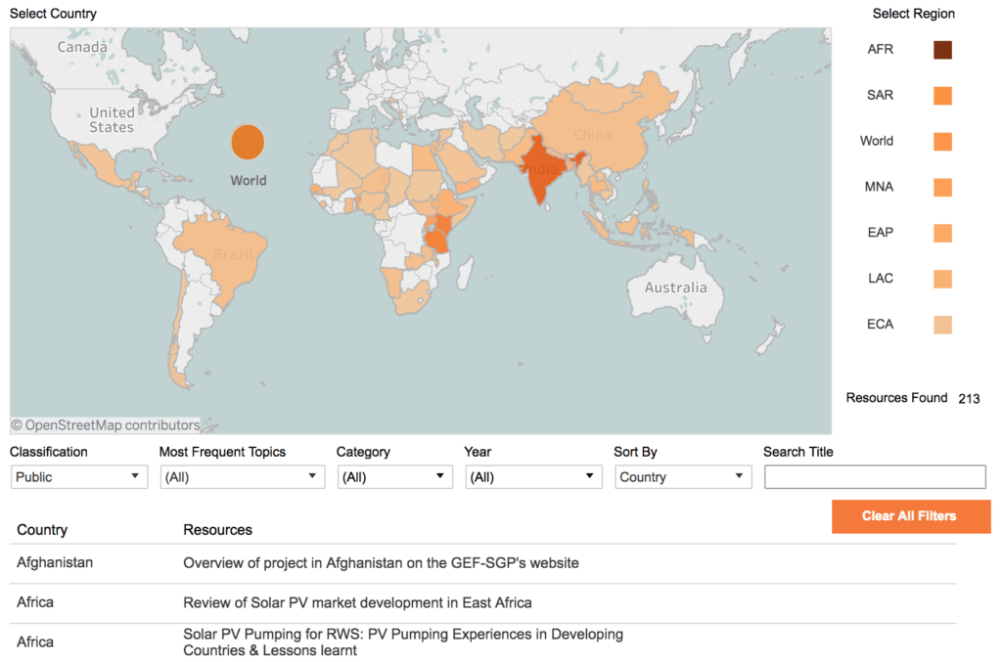Image resolution: width=1002 pixels, height=662 pixels.
Task: Expand the Year filter dropdown
Action: pos(533,477)
